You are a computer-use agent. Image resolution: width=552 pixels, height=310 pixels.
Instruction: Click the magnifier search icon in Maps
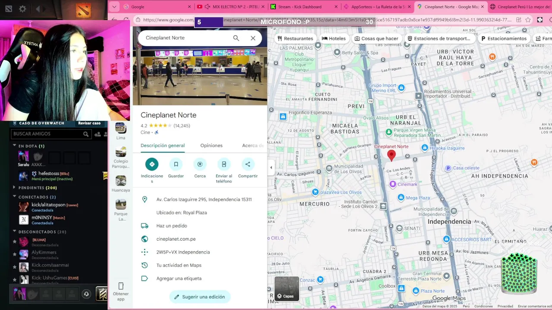[236, 38]
